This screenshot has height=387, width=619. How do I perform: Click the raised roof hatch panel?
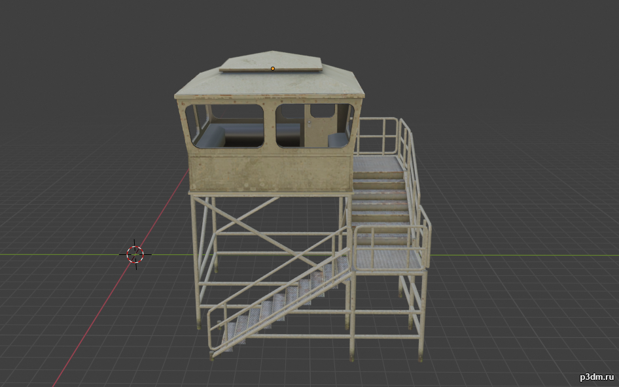pos(271,62)
